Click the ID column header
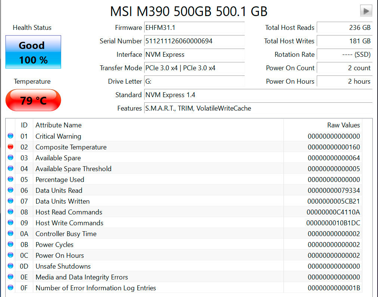The width and height of the screenshot is (378, 297). tap(24, 125)
